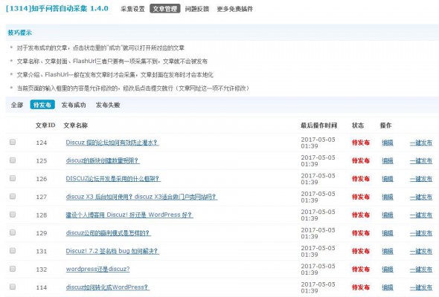This screenshot has width=439, height=297.
Task: Click 一键发布 for article 124
Action: point(421,143)
